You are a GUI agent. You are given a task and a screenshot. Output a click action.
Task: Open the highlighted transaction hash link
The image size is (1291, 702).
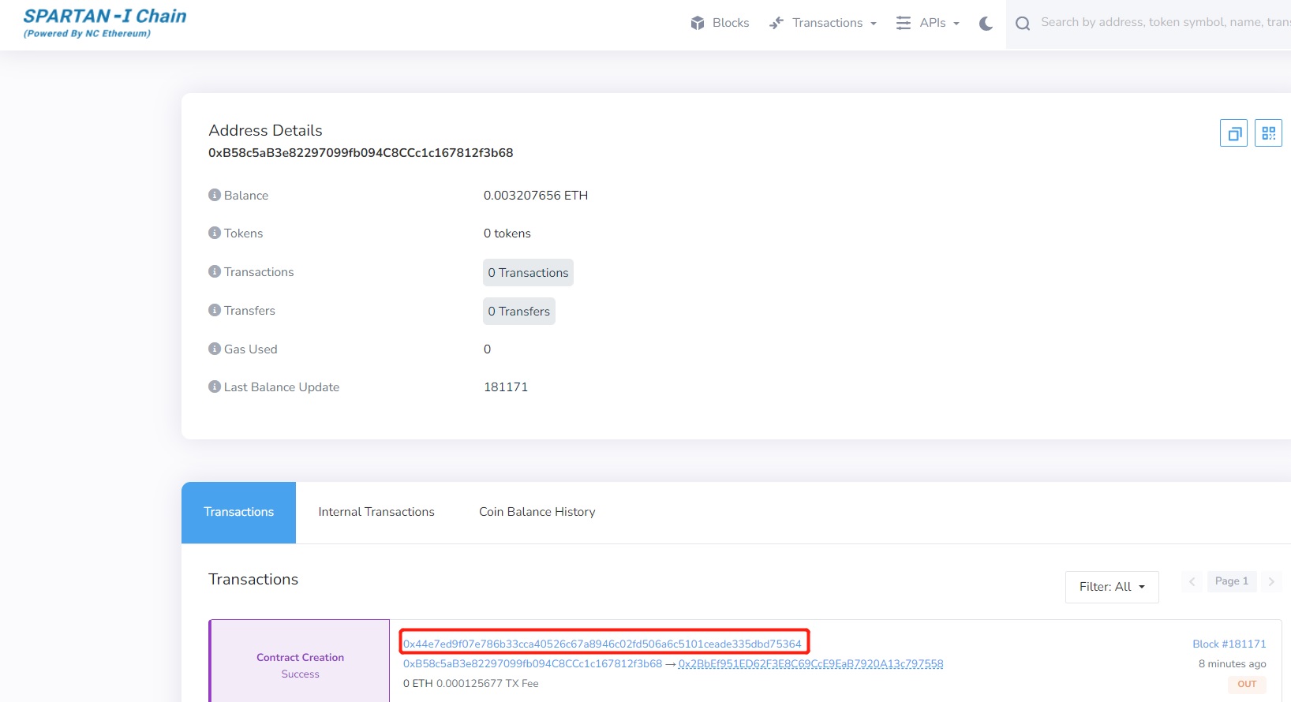pyautogui.click(x=602, y=644)
